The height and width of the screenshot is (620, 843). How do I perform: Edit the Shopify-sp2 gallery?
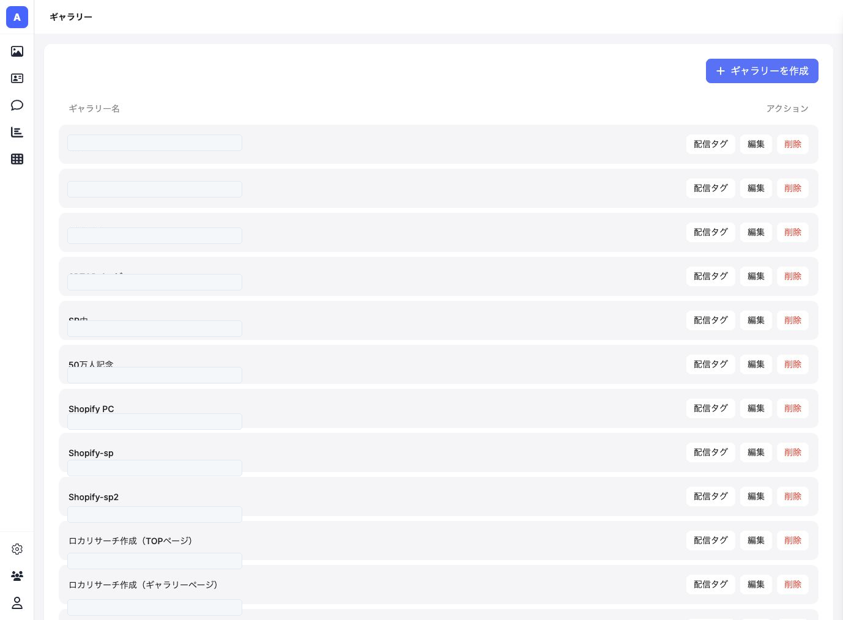point(756,496)
